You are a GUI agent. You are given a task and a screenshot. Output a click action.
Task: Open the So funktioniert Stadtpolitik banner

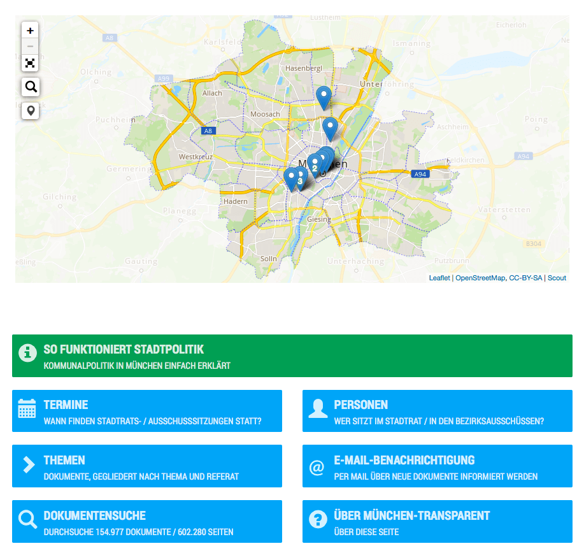pyautogui.click(x=292, y=356)
